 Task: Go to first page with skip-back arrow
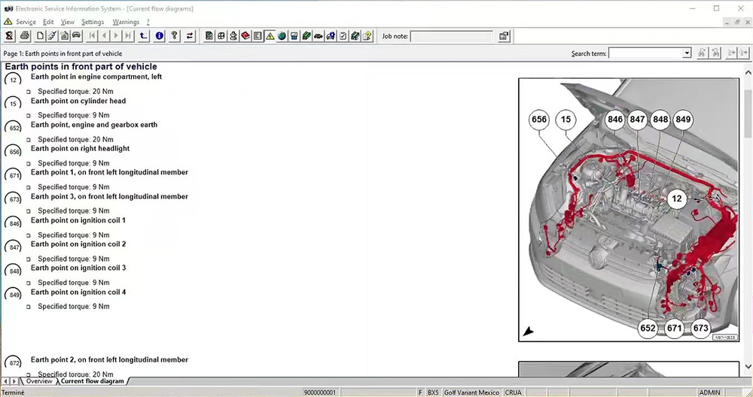(x=92, y=36)
